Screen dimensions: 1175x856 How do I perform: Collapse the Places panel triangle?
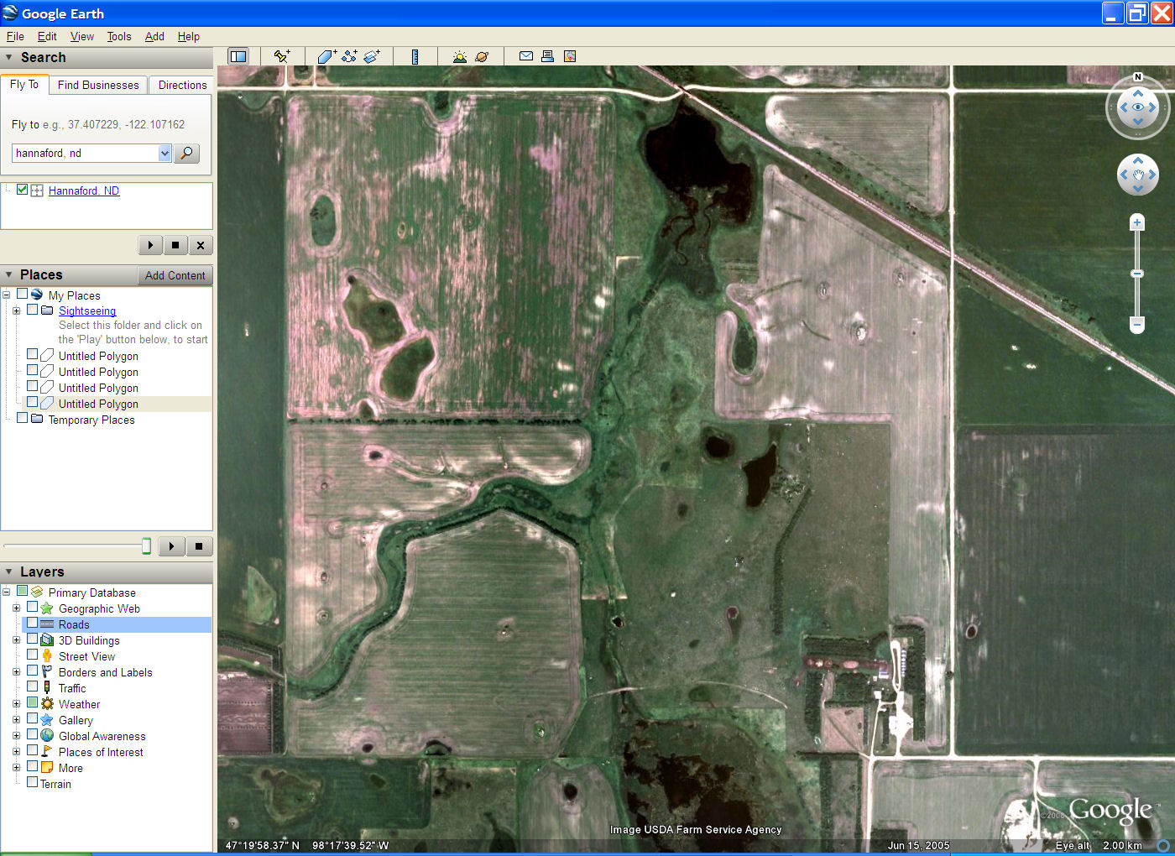click(x=9, y=275)
